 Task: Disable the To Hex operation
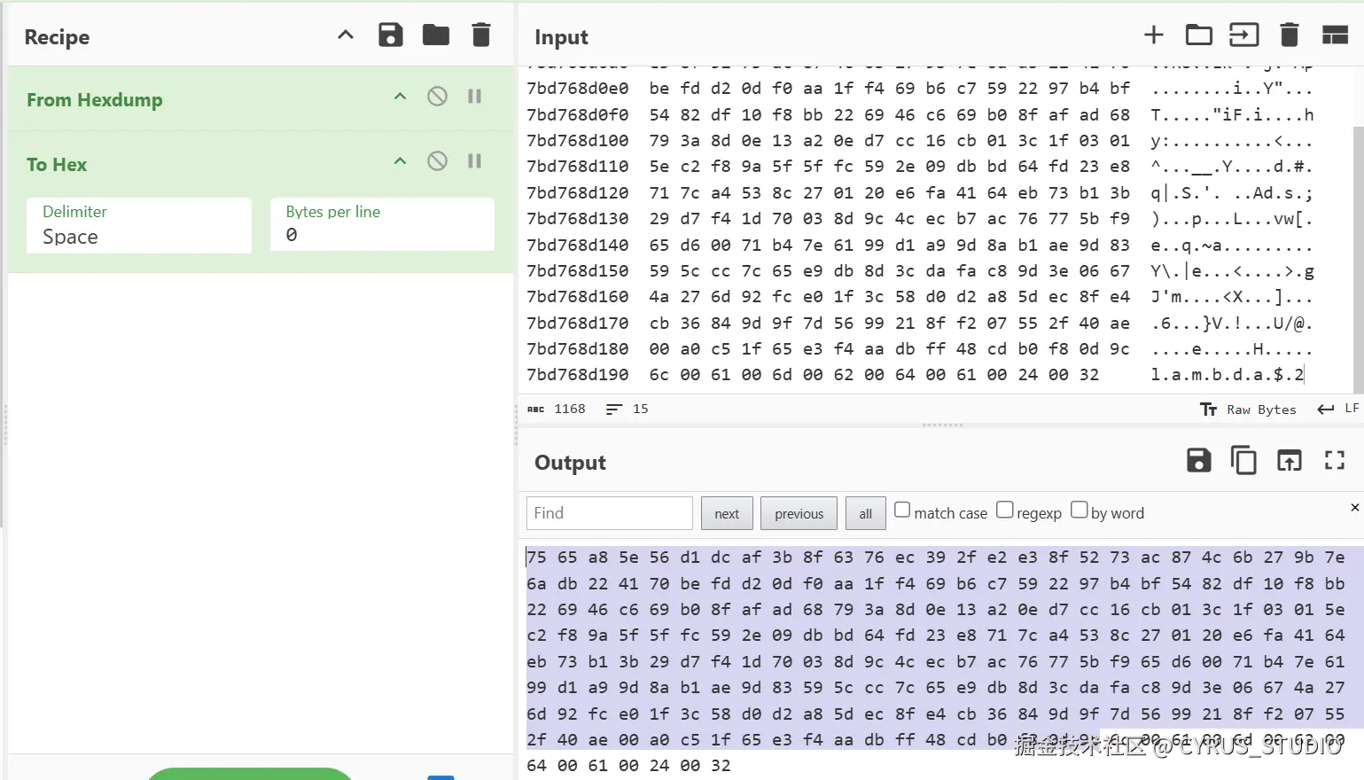tap(437, 161)
